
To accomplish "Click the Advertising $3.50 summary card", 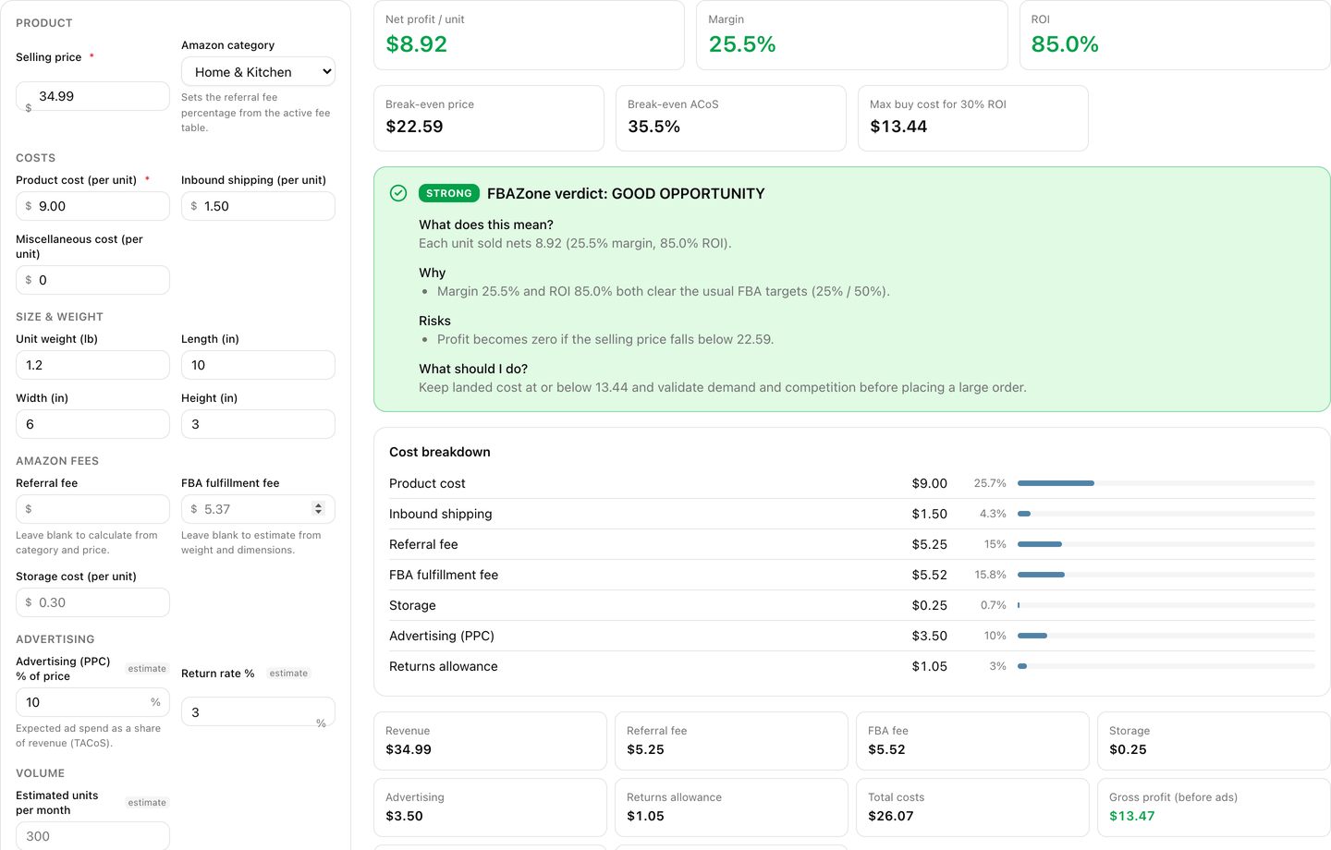I will point(490,807).
